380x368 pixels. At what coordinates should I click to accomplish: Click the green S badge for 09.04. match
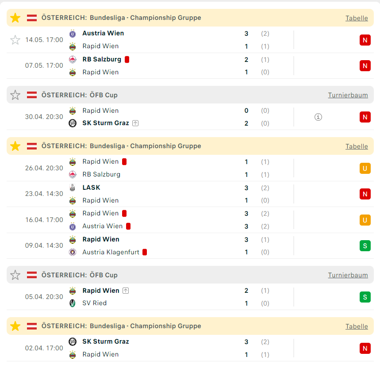pyautogui.click(x=365, y=246)
